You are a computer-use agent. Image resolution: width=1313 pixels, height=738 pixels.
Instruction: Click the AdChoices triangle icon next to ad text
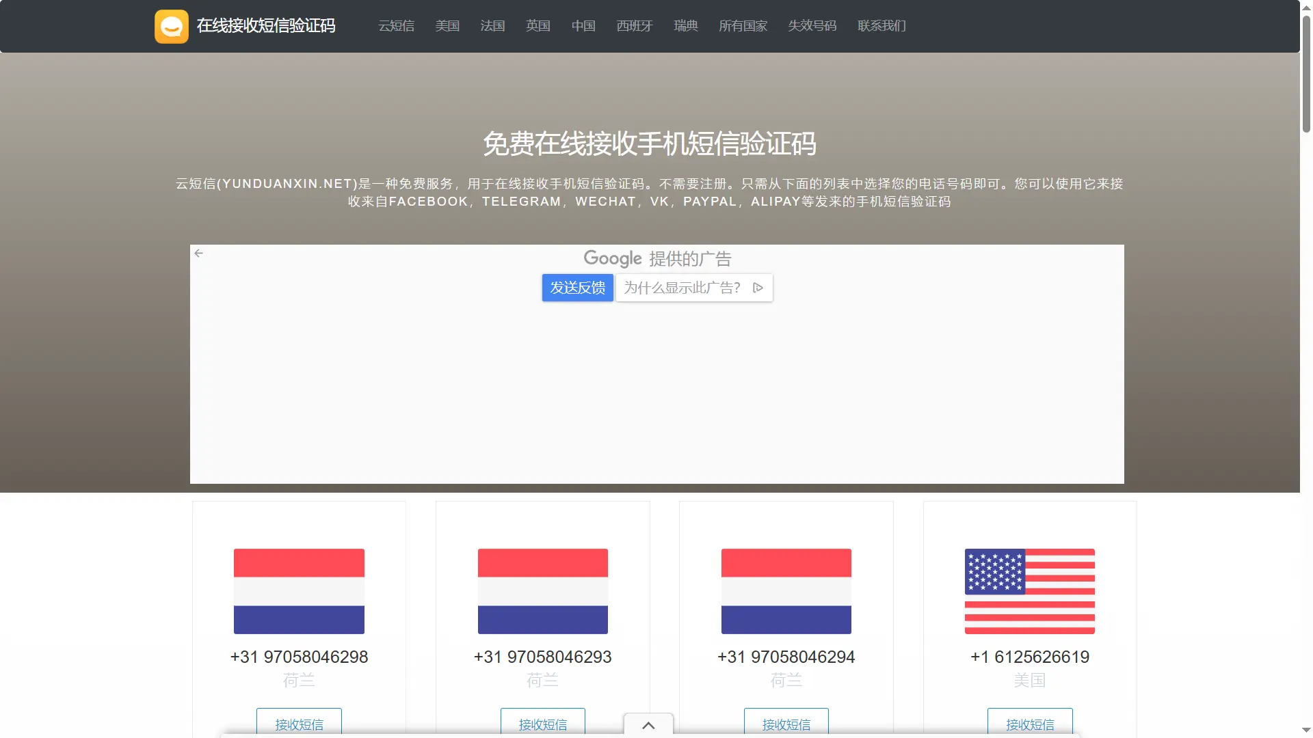coord(758,288)
